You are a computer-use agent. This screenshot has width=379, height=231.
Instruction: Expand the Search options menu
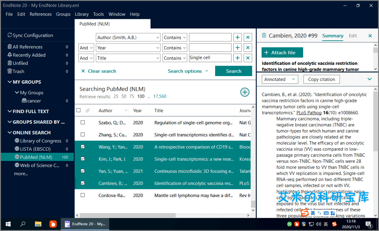188,71
